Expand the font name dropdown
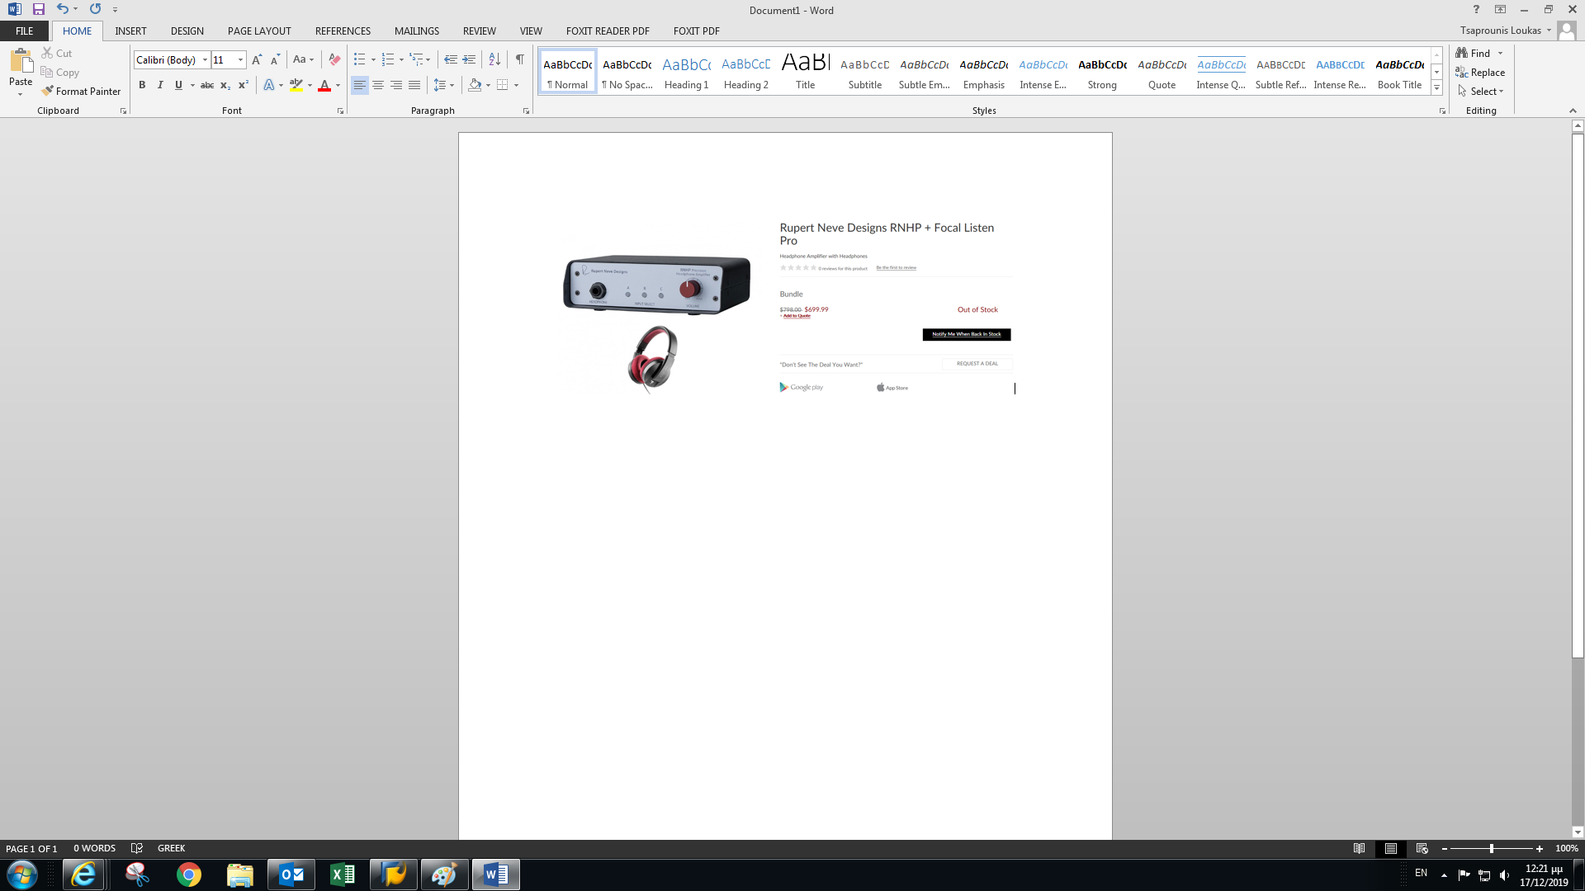Image resolution: width=1585 pixels, height=891 pixels. pos(205,60)
